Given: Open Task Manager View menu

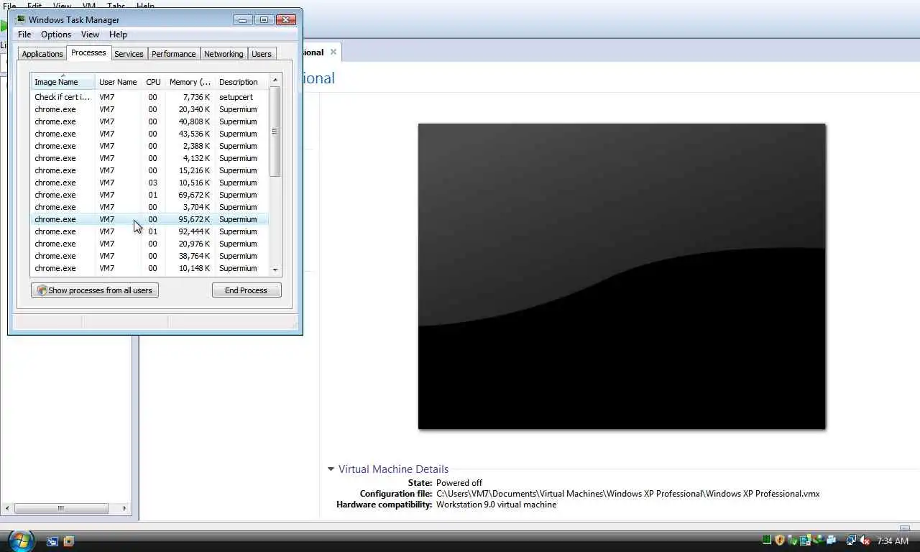Looking at the screenshot, I should [90, 34].
